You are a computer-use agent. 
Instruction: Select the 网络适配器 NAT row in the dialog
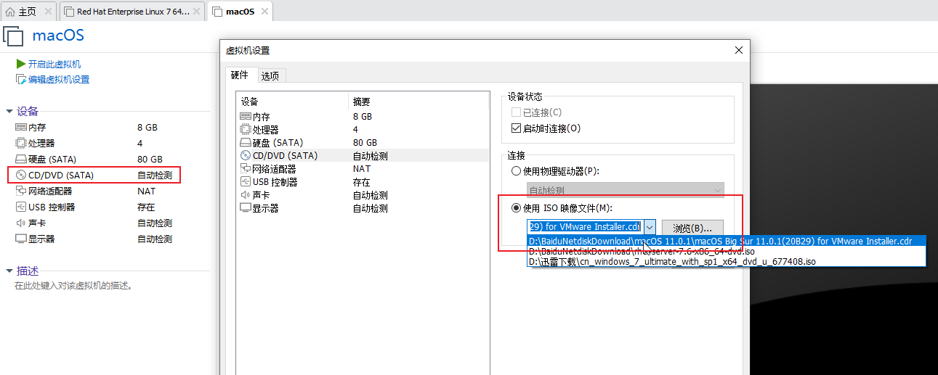363,168
